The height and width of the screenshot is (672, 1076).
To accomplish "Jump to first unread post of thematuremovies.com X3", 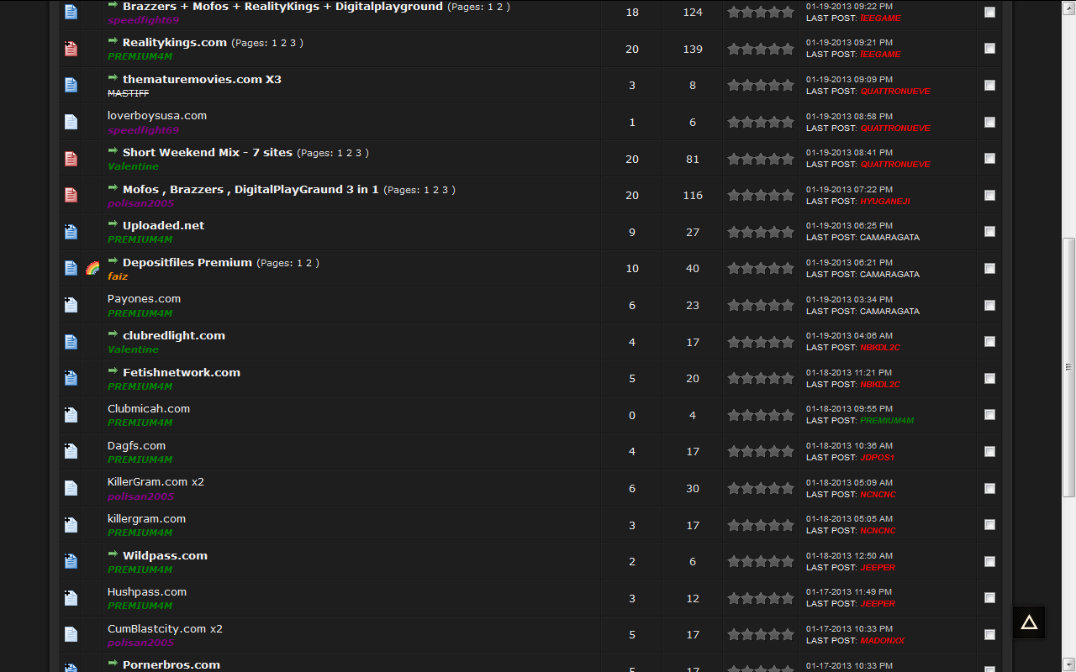I will 113,78.
